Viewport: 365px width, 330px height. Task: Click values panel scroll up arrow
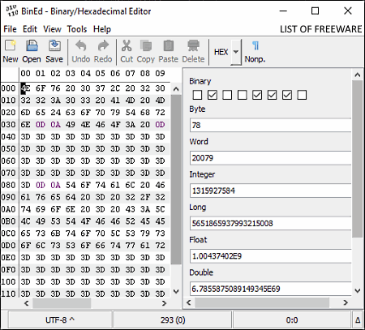(358, 75)
